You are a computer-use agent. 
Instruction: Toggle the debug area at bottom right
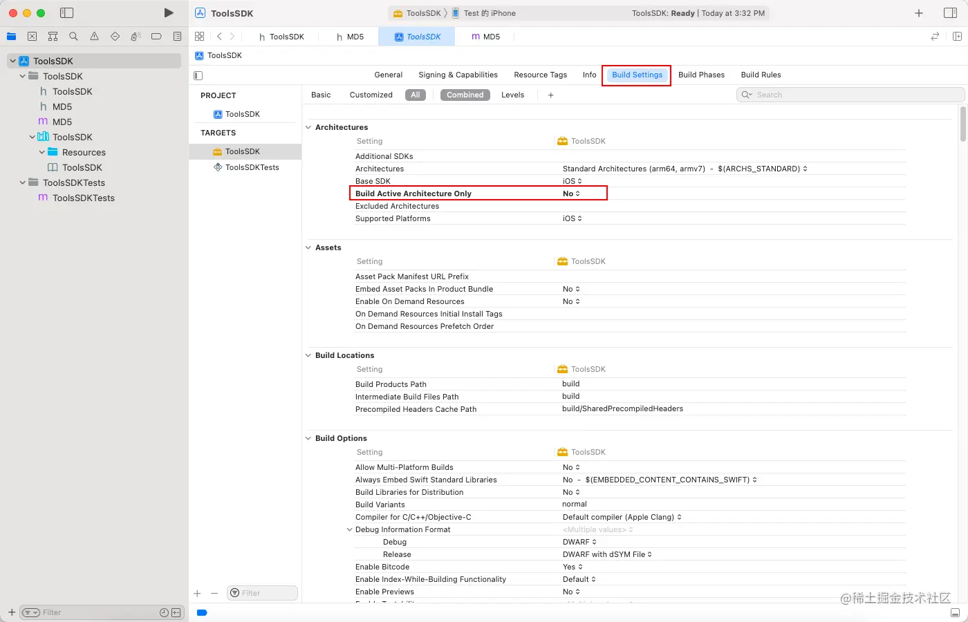955,613
